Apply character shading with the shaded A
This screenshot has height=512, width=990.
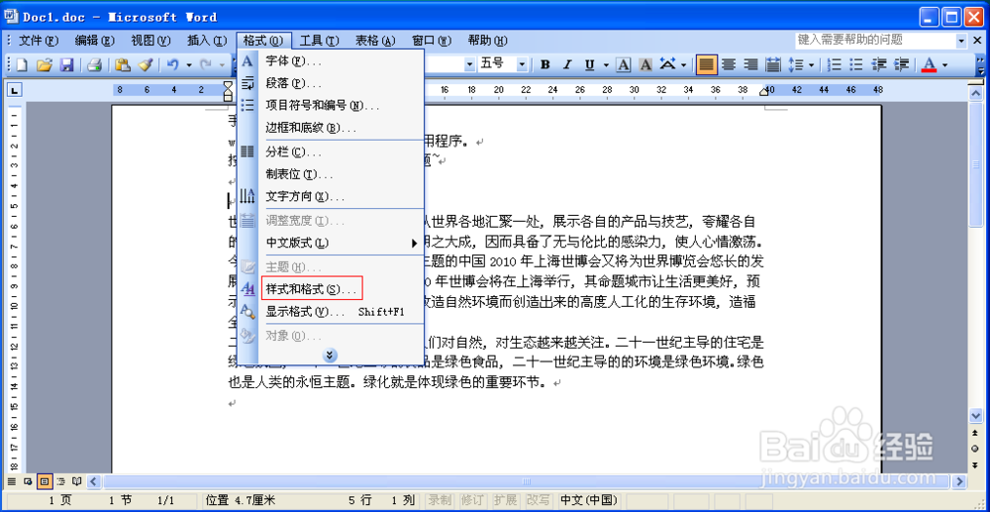(x=645, y=64)
